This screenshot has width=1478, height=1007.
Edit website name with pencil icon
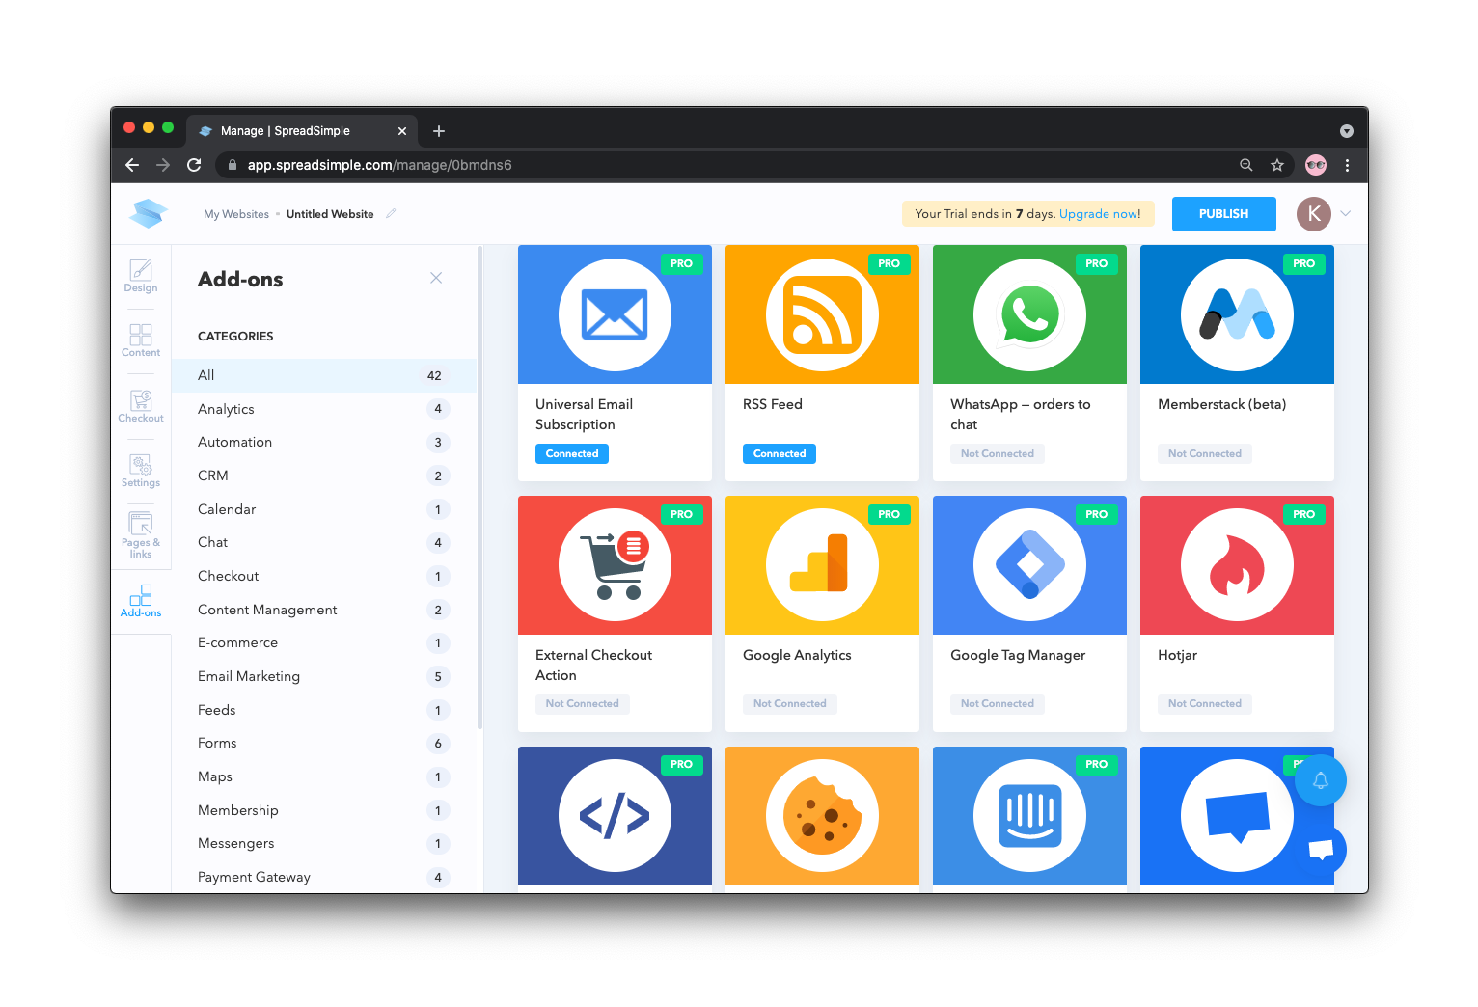(x=391, y=214)
